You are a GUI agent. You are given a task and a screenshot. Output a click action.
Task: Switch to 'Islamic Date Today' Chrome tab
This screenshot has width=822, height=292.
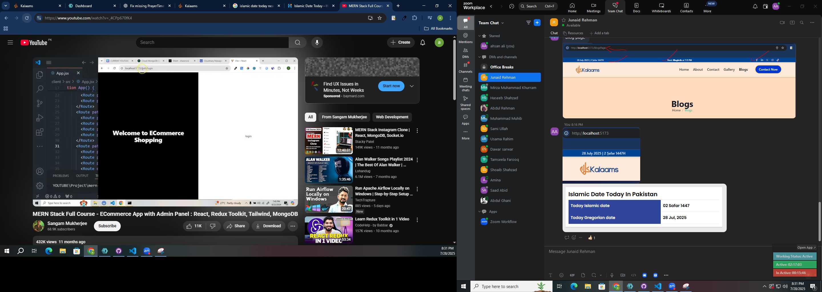tap(311, 6)
